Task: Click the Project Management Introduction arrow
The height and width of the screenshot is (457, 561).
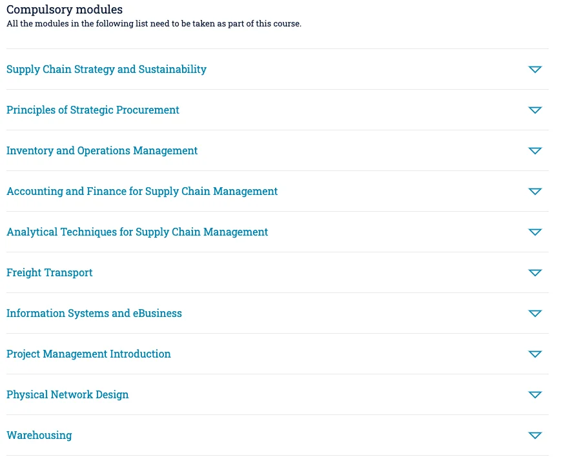Action: (x=535, y=354)
